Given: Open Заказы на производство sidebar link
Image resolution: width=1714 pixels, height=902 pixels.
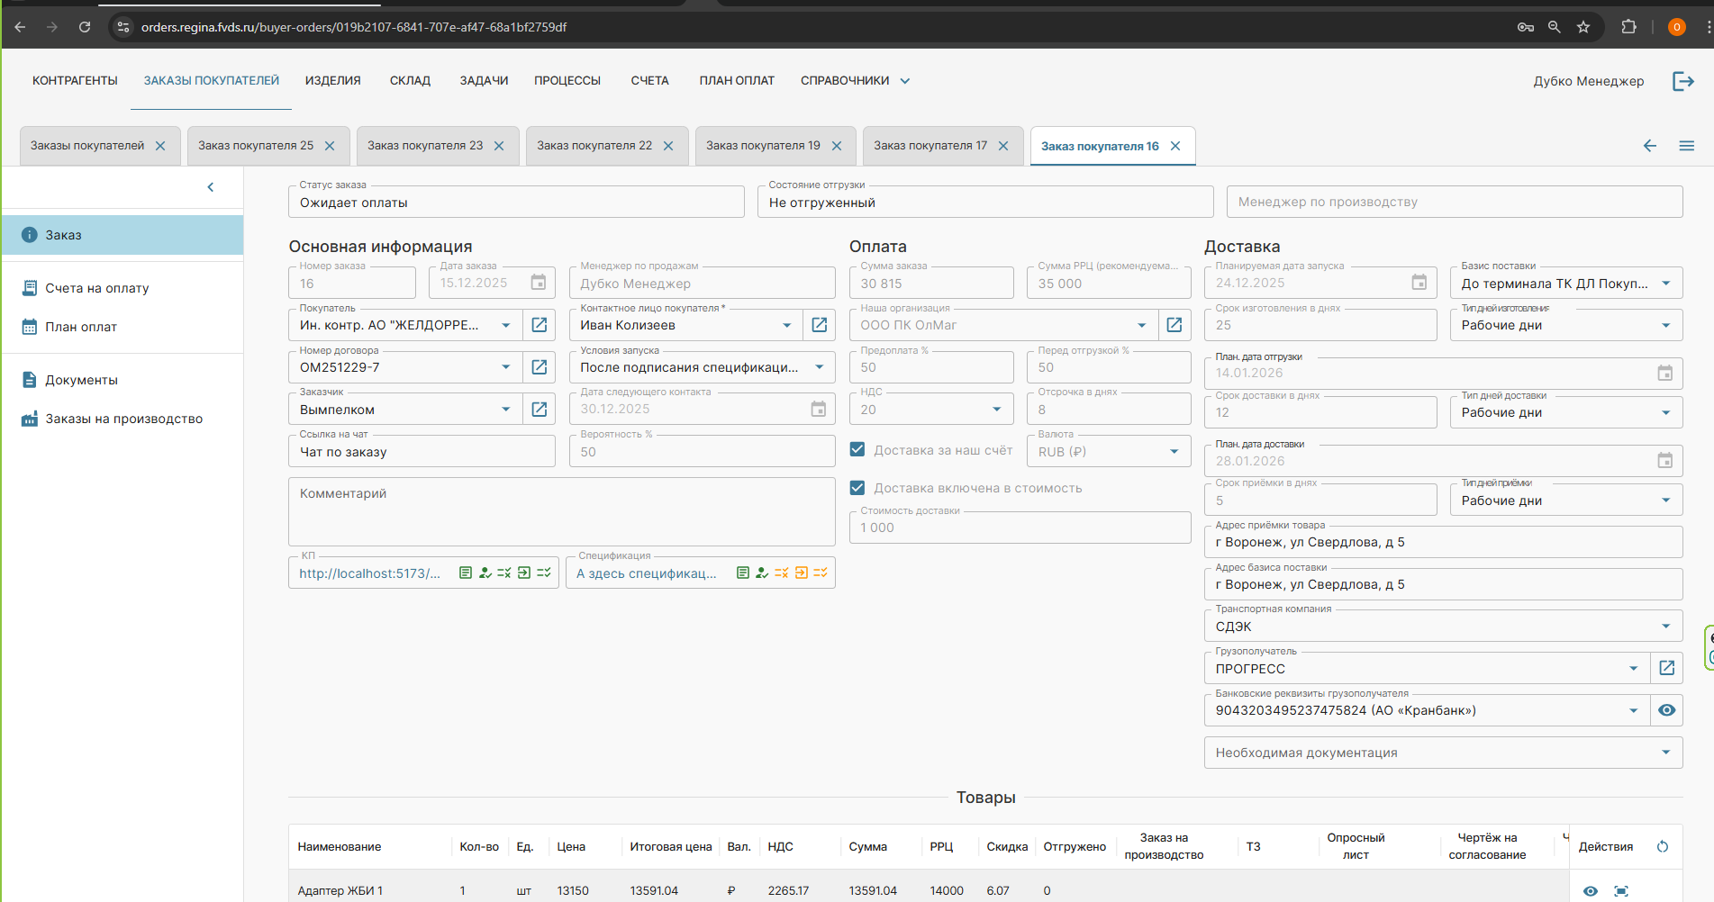Looking at the screenshot, I should coord(123,419).
